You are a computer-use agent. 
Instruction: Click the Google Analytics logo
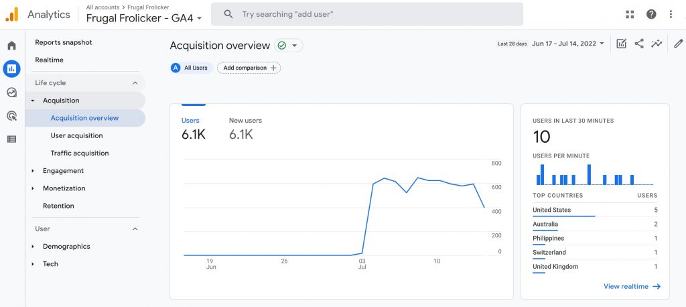[x=12, y=15]
